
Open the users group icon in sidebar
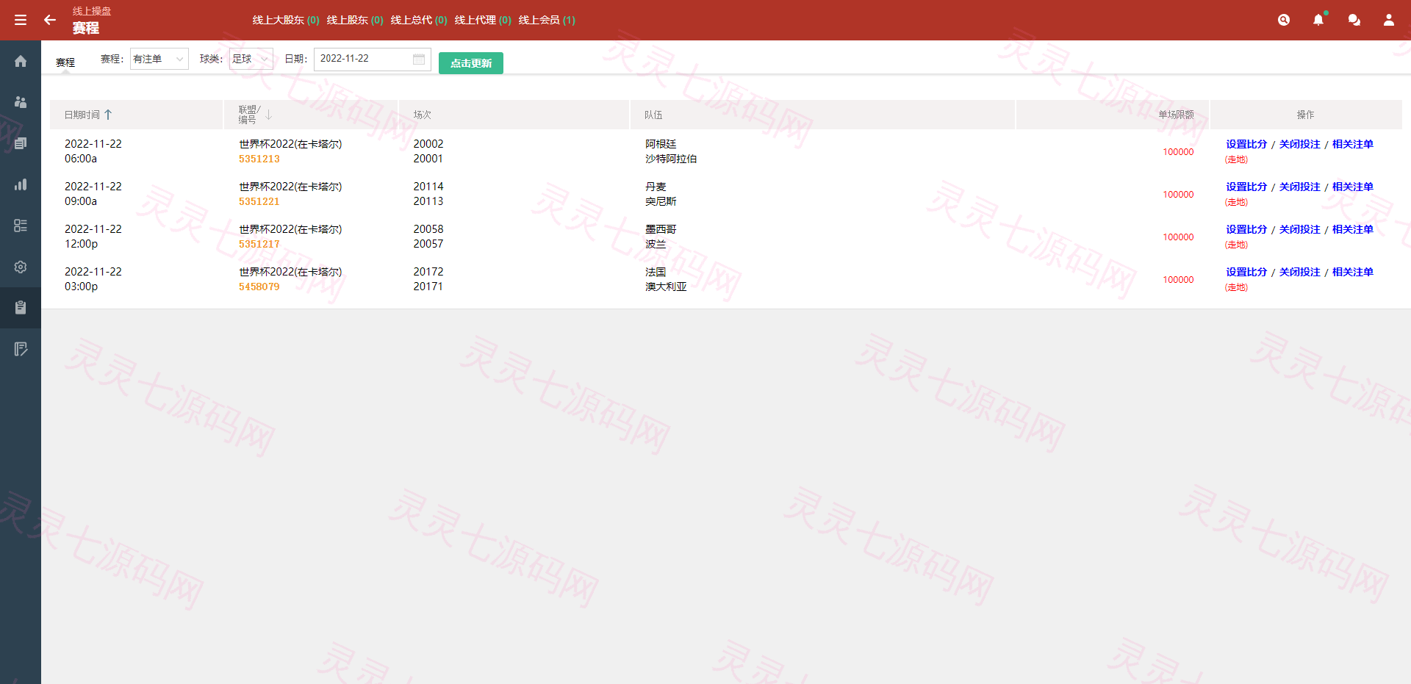[x=21, y=102]
